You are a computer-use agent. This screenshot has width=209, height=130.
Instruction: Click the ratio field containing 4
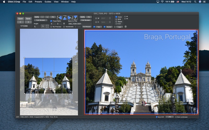[53, 24]
